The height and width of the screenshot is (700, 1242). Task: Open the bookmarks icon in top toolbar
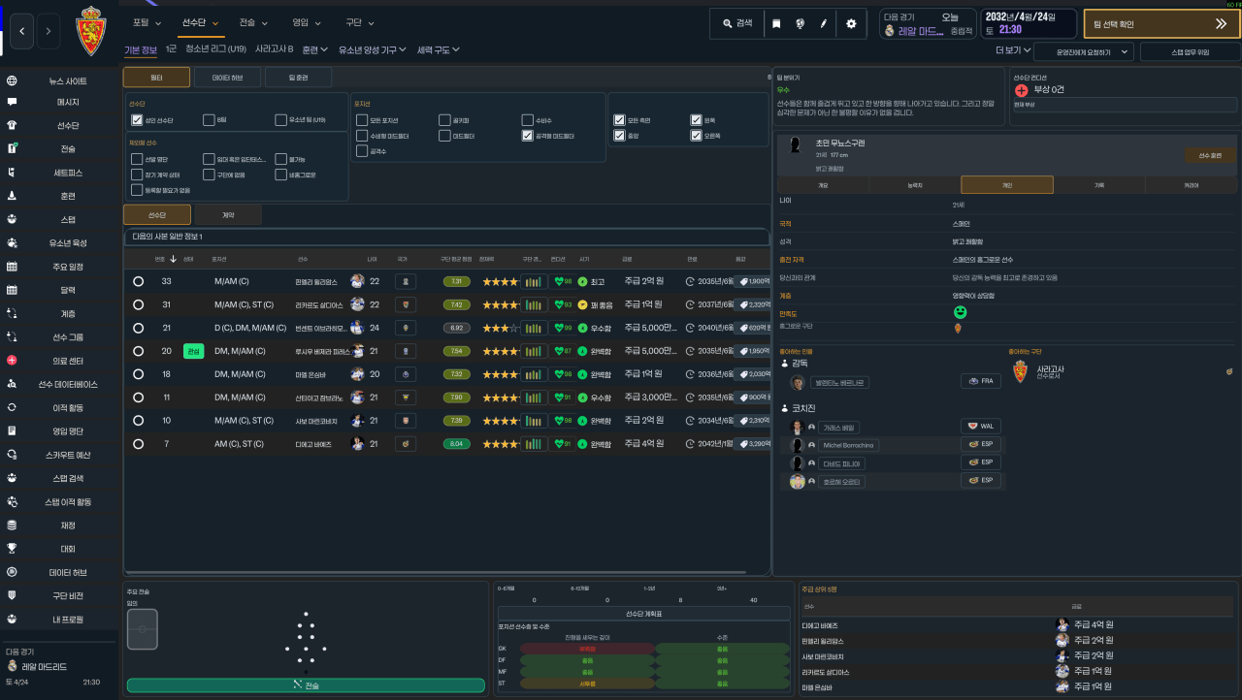775,23
